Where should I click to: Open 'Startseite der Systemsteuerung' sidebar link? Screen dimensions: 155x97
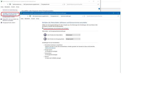tap(10, 10)
